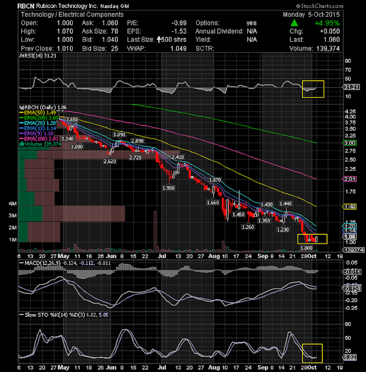The image size is (366, 372).
Task: Click the +4.95% percent change value
Action: (327, 23)
